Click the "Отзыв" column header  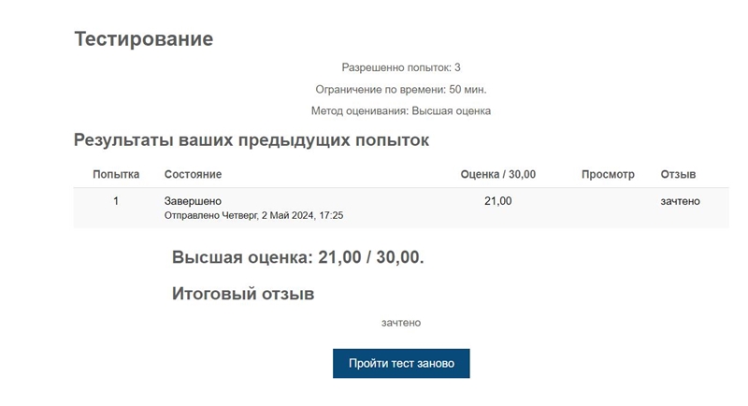(x=678, y=174)
